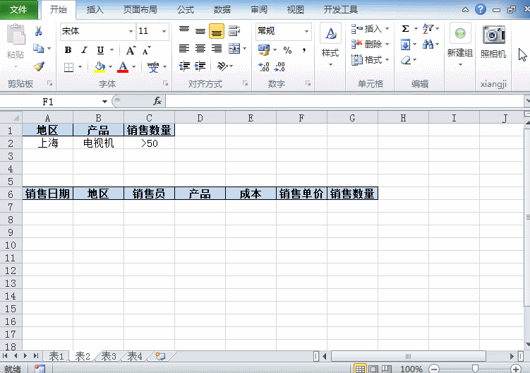Click the Fill down icon
This screenshot has height=373, width=530.
405,45
